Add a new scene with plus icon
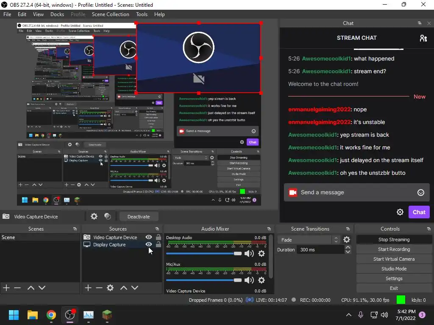Image resolution: width=434 pixels, height=325 pixels. [6, 288]
